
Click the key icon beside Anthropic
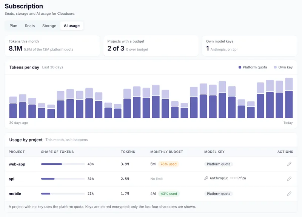click(x=206, y=178)
